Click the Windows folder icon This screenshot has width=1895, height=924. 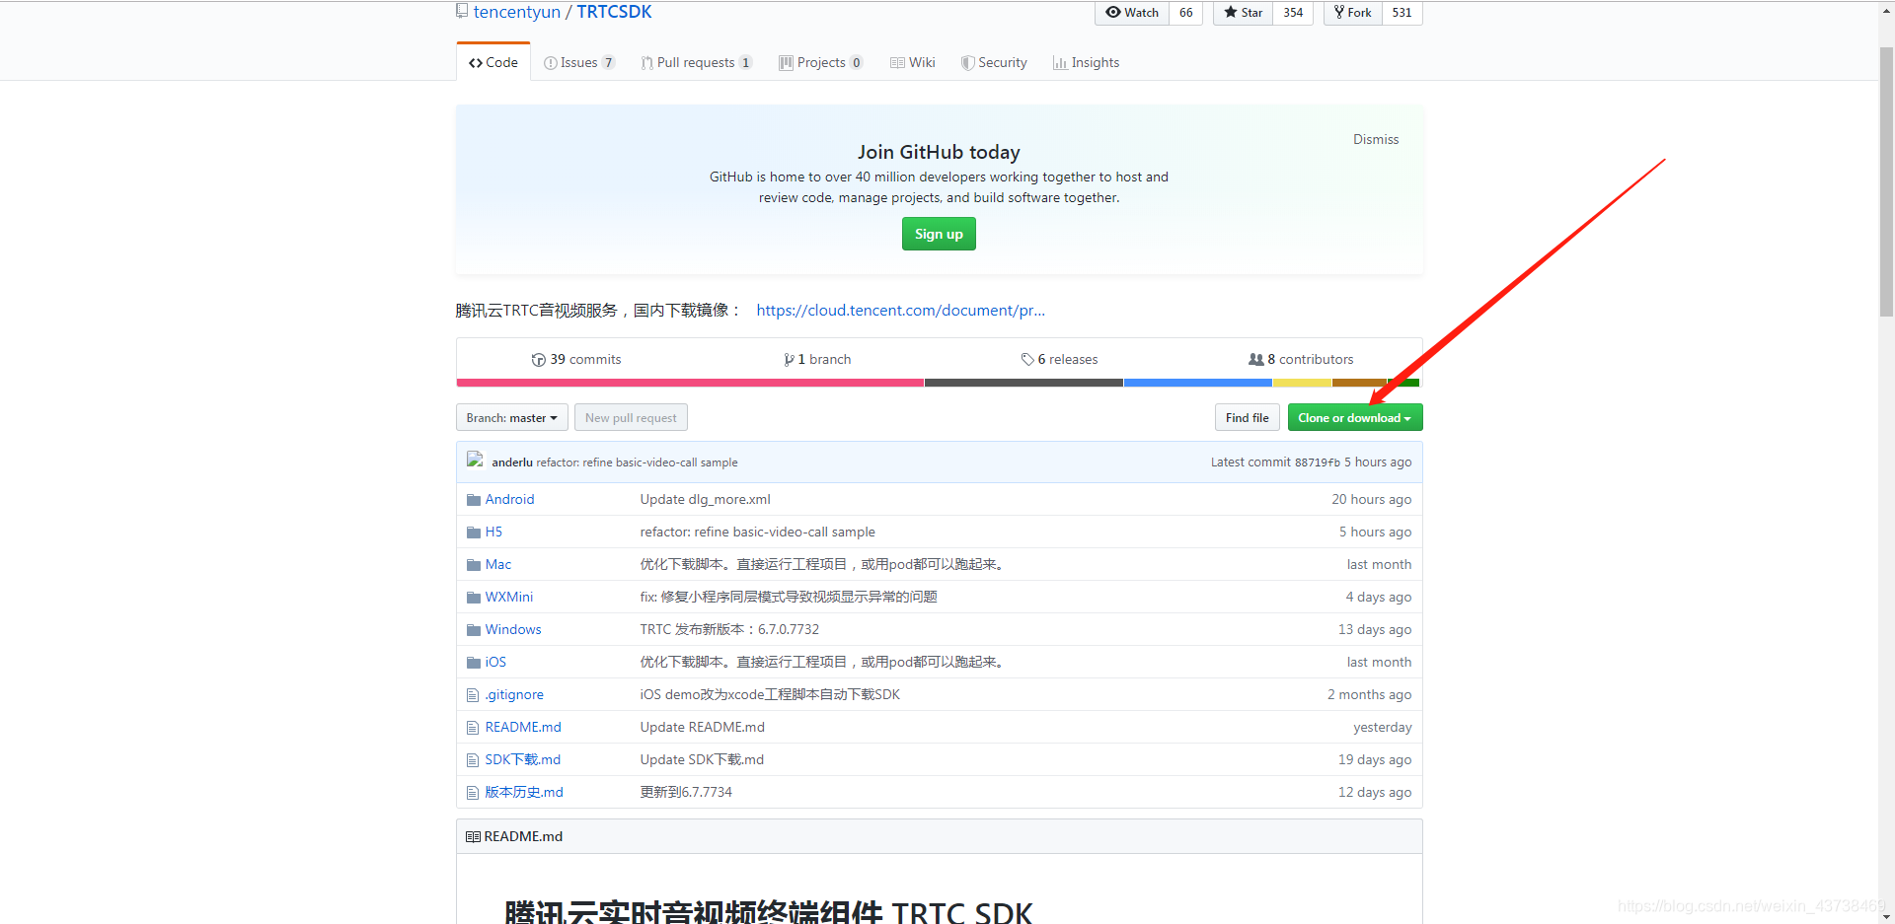474,630
